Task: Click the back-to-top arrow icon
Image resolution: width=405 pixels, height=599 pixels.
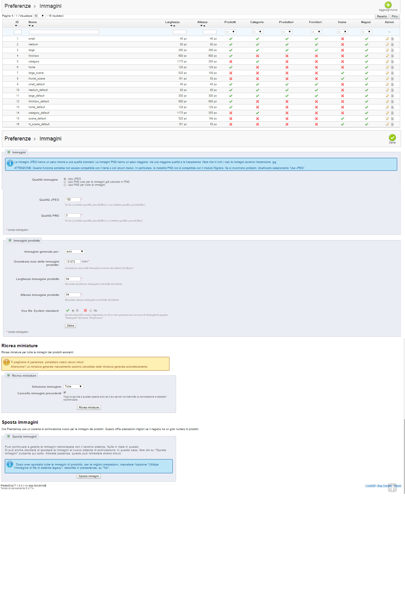Action: [x=392, y=488]
